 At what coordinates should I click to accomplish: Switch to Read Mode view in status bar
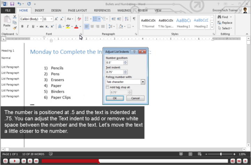click(181, 154)
